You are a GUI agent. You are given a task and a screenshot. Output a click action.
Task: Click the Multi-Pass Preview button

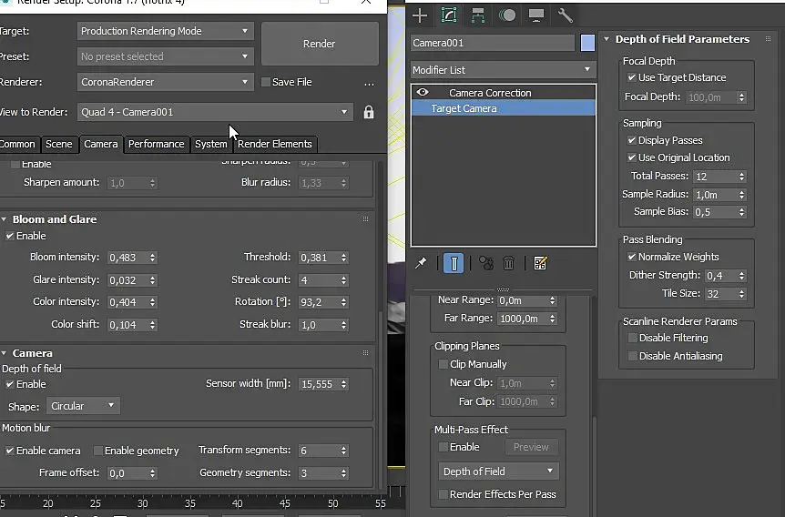[531, 447]
